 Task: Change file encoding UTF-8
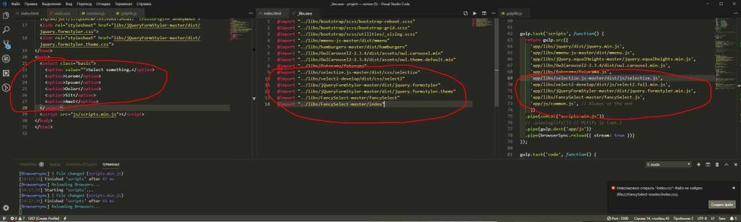(x=702, y=219)
